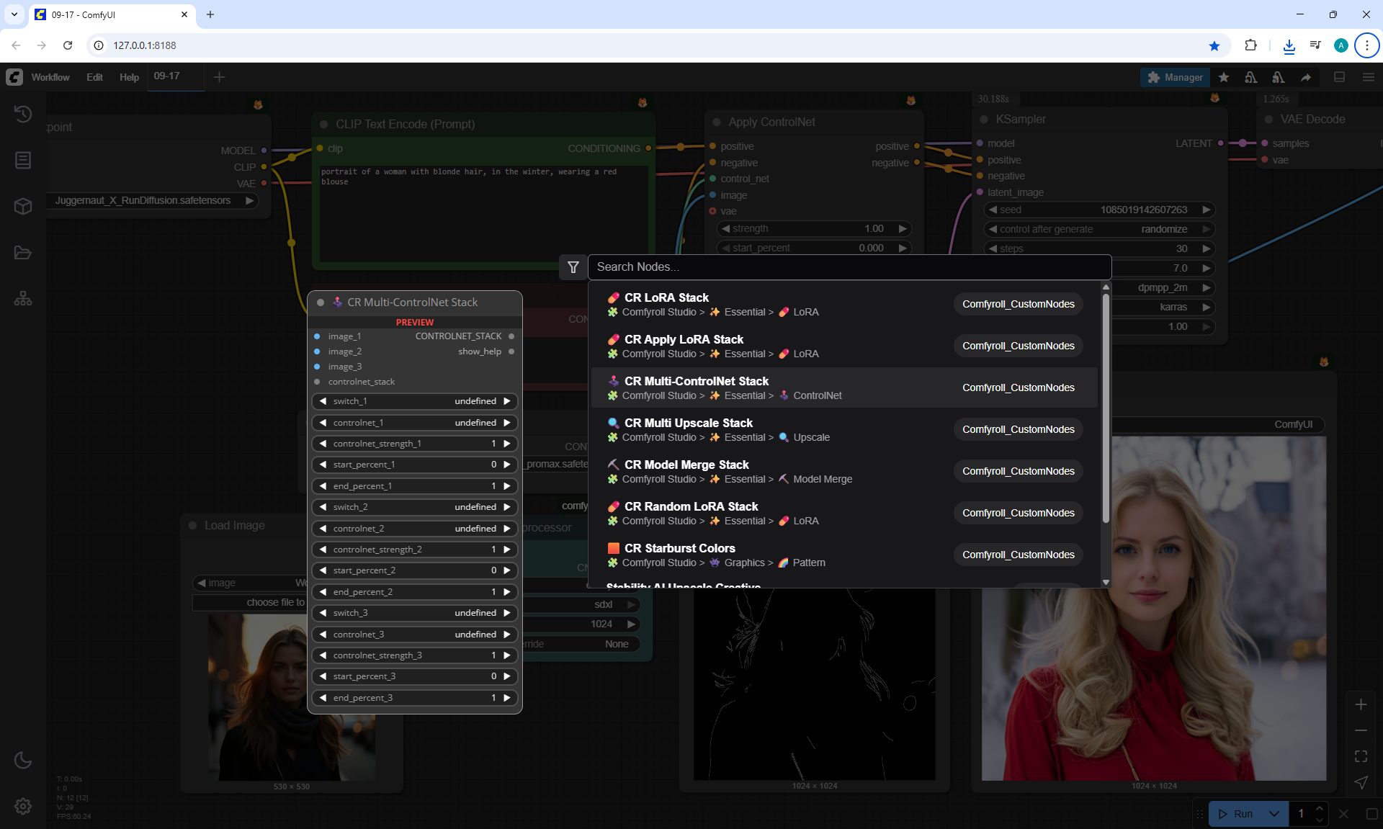Image resolution: width=1383 pixels, height=829 pixels.
Task: Open the model library cube icon
Action: click(23, 207)
